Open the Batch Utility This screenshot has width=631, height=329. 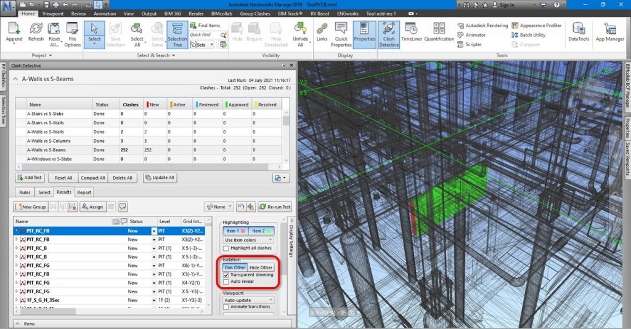click(528, 35)
